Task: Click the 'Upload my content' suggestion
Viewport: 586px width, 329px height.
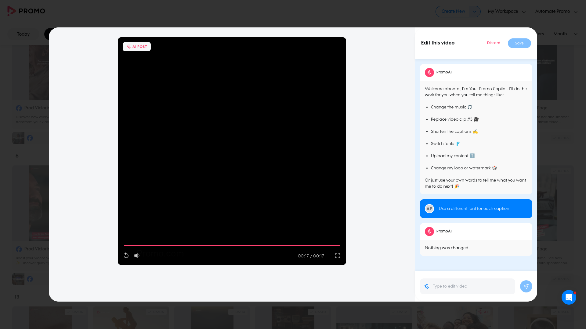Action: point(453,156)
